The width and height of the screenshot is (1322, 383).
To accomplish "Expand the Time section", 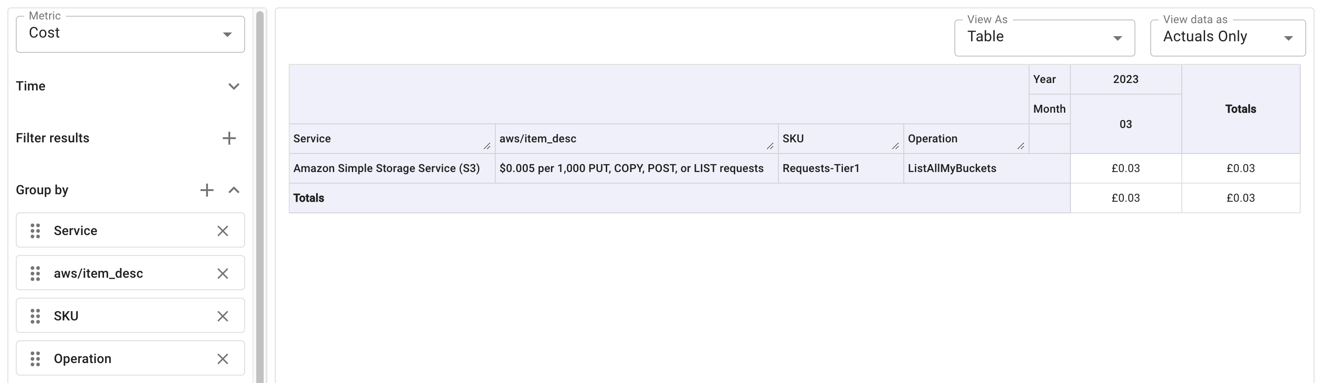I will [x=234, y=86].
